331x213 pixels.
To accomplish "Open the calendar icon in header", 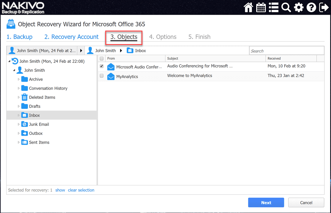I will click(261, 7).
